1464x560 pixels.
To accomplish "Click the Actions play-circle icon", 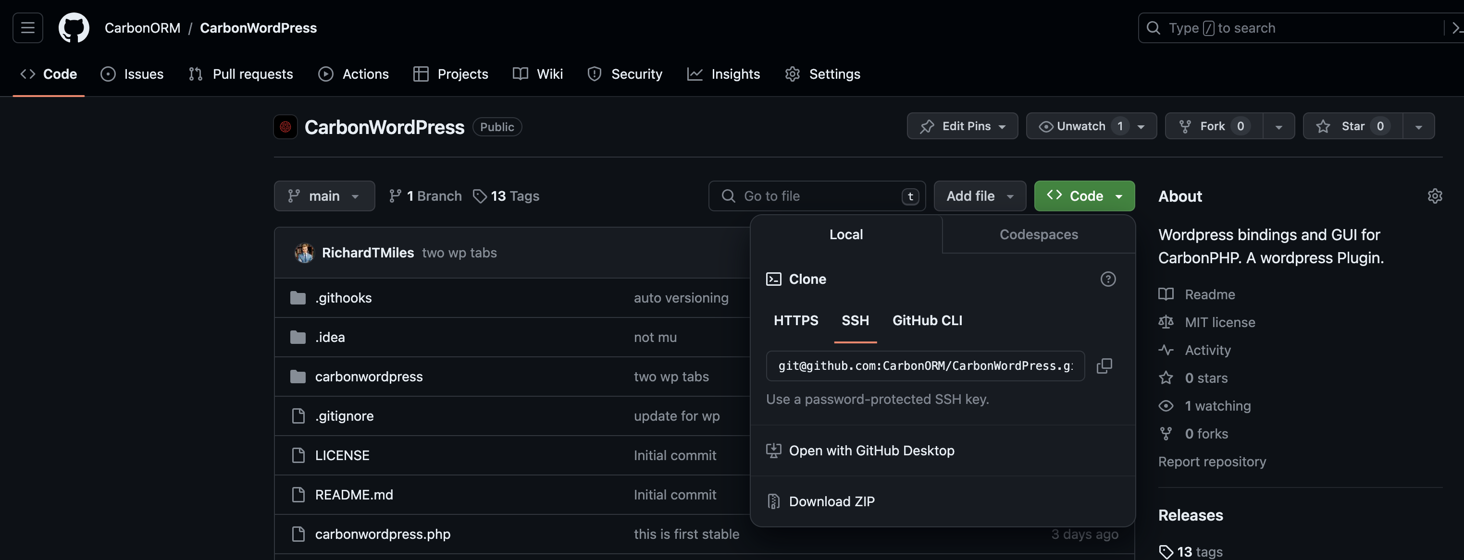I will coord(326,74).
